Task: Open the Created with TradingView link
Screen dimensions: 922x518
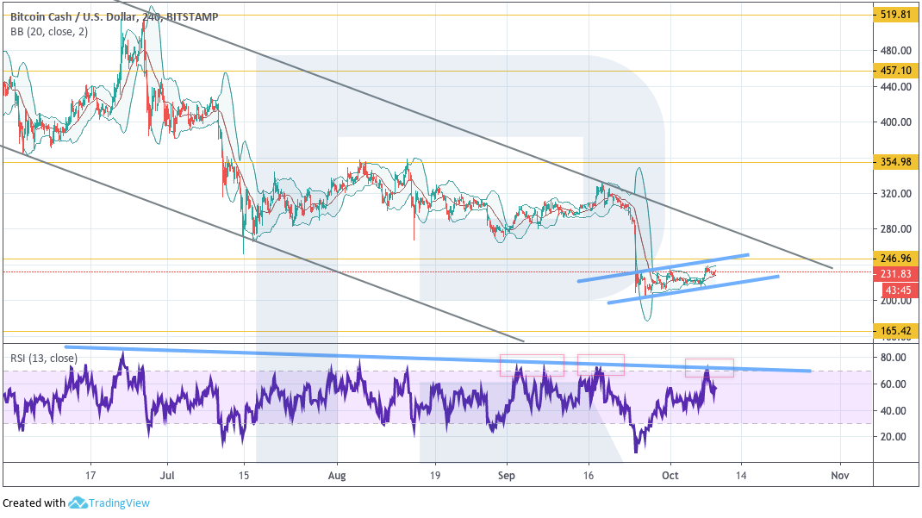Action: pyautogui.click(x=76, y=503)
